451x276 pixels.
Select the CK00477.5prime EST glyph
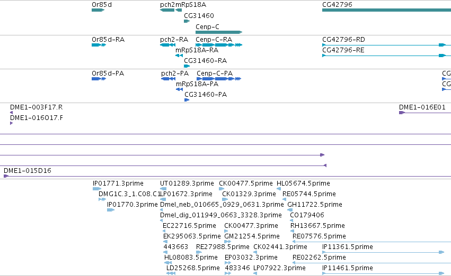(x=222, y=189)
